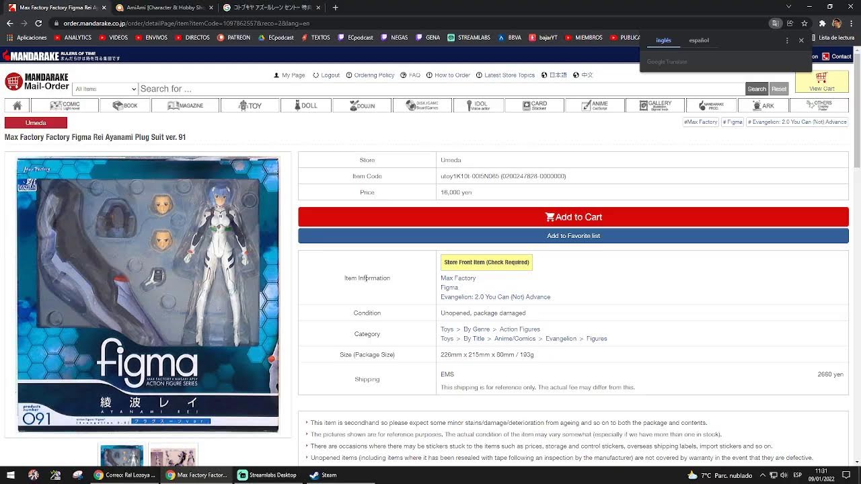Open the Steam taskbar icon
The image size is (861, 484).
(x=322, y=475)
